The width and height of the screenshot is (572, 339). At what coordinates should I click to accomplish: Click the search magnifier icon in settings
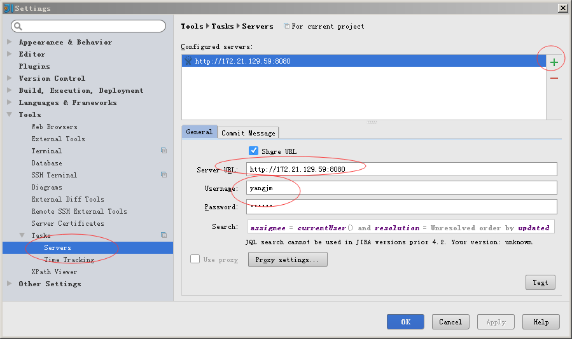(18, 26)
